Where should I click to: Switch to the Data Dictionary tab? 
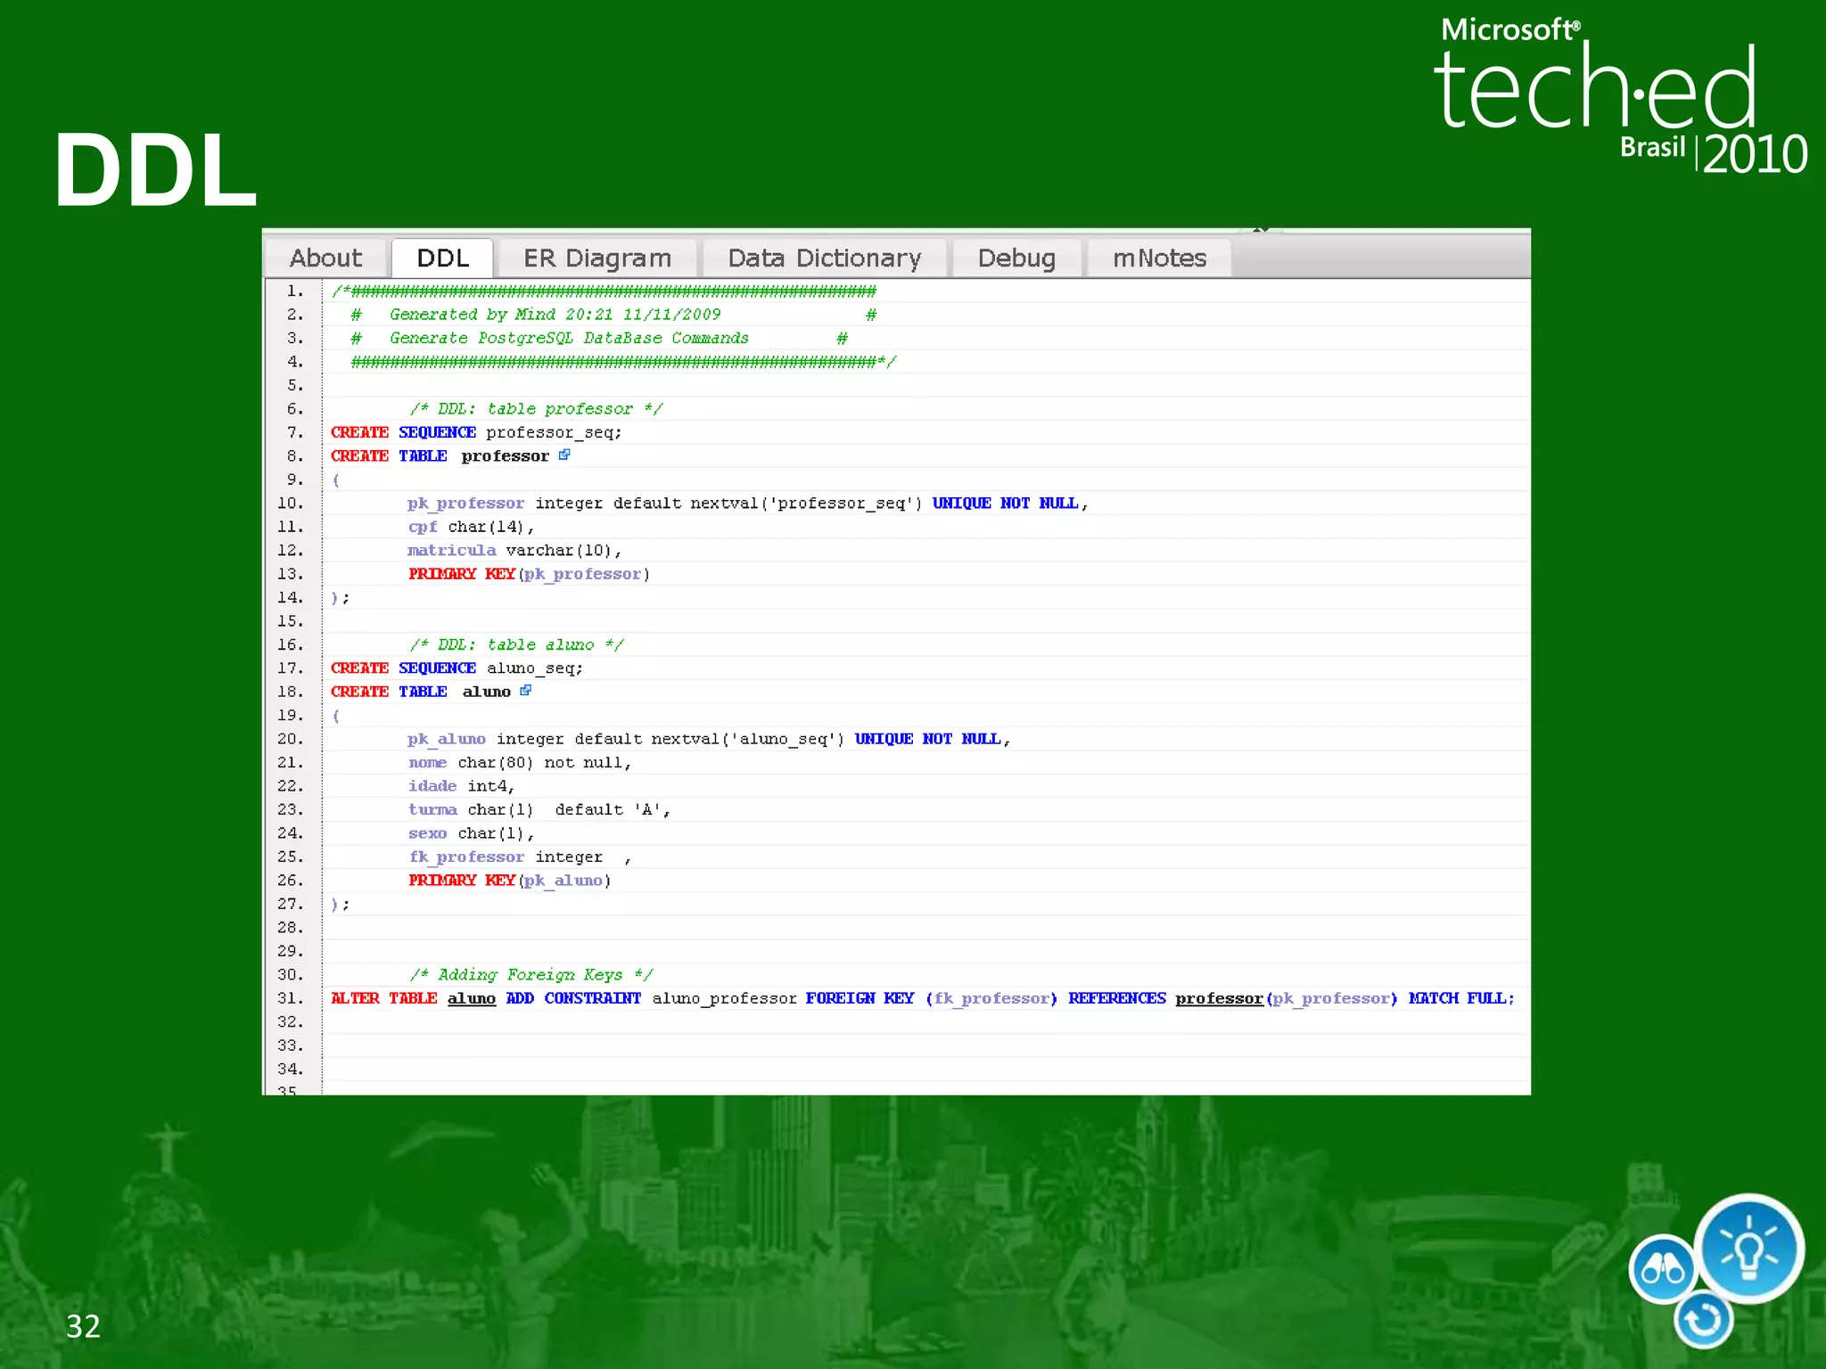[824, 258]
